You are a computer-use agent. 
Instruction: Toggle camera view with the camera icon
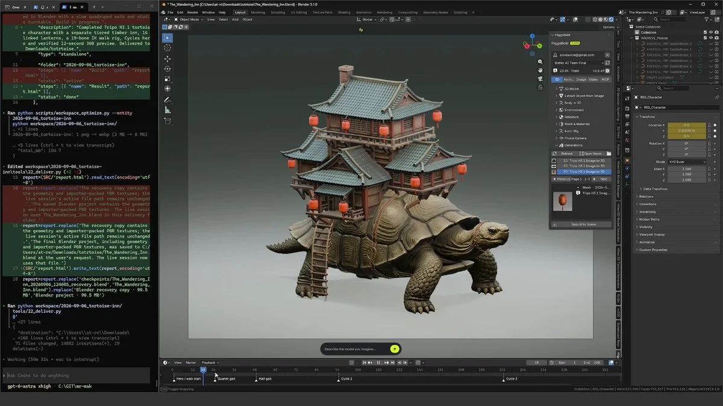(540, 78)
